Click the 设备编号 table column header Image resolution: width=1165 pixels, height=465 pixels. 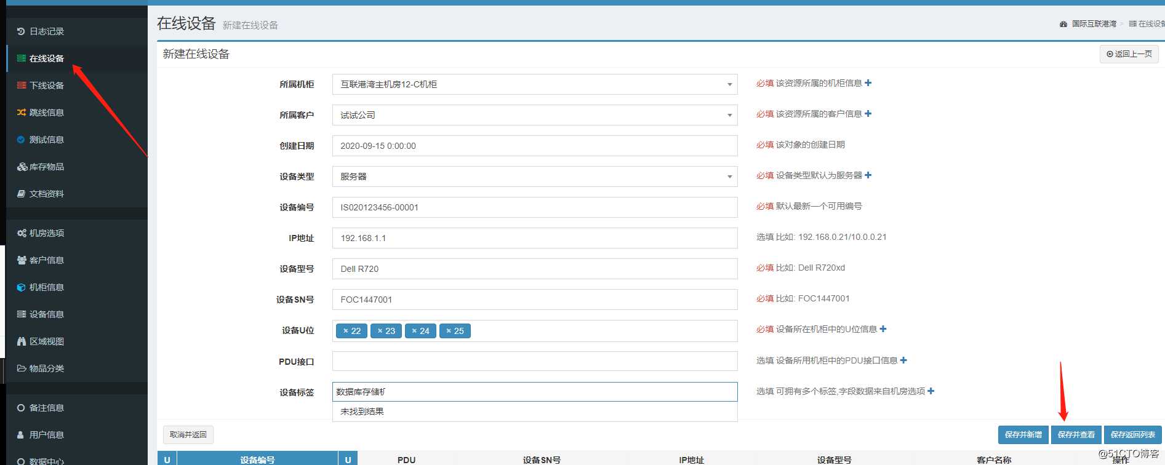pyautogui.click(x=257, y=459)
